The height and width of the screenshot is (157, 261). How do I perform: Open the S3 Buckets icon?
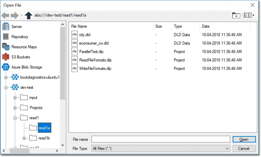coord(6,57)
